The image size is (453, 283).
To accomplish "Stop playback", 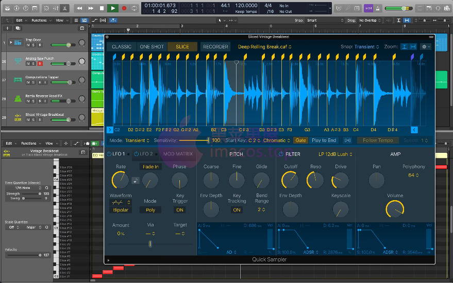I will pos(102,8).
